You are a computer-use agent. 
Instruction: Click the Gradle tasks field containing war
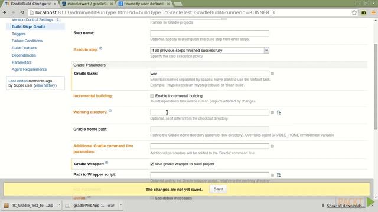point(210,74)
